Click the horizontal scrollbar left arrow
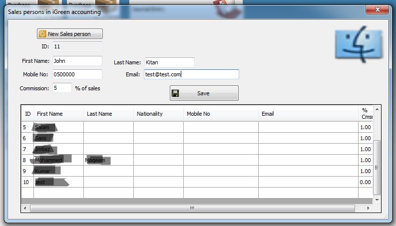 25,208
